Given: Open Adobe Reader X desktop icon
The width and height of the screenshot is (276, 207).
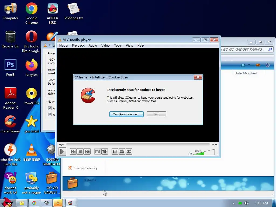Looking at the screenshot, I should 11,98.
